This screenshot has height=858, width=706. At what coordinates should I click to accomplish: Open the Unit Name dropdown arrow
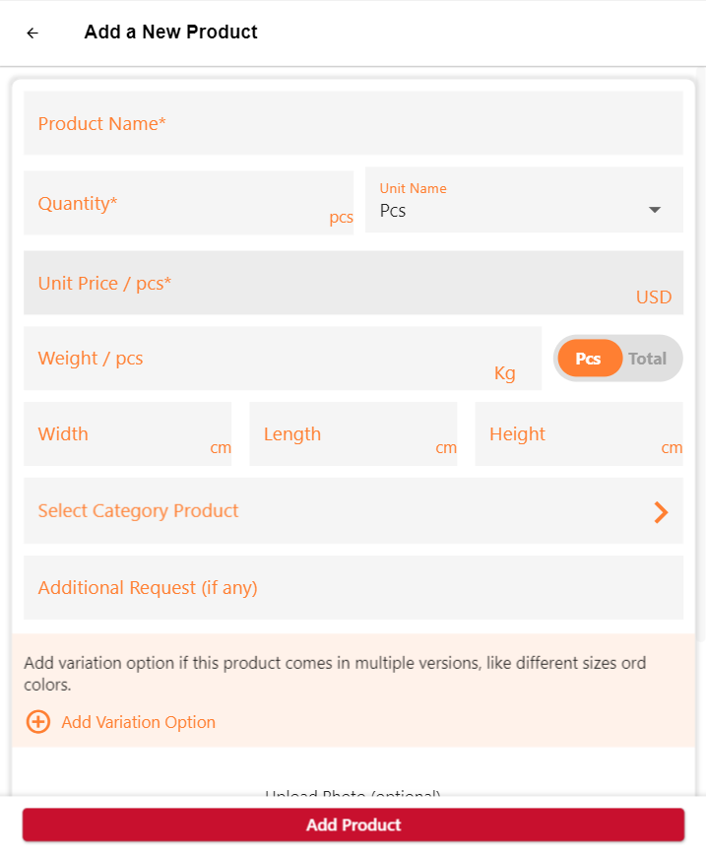pyautogui.click(x=655, y=210)
